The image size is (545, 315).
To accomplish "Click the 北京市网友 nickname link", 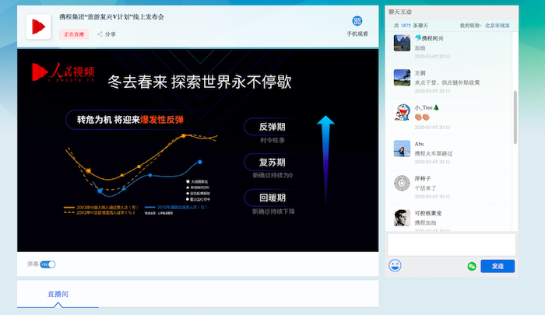I will click(498, 26).
